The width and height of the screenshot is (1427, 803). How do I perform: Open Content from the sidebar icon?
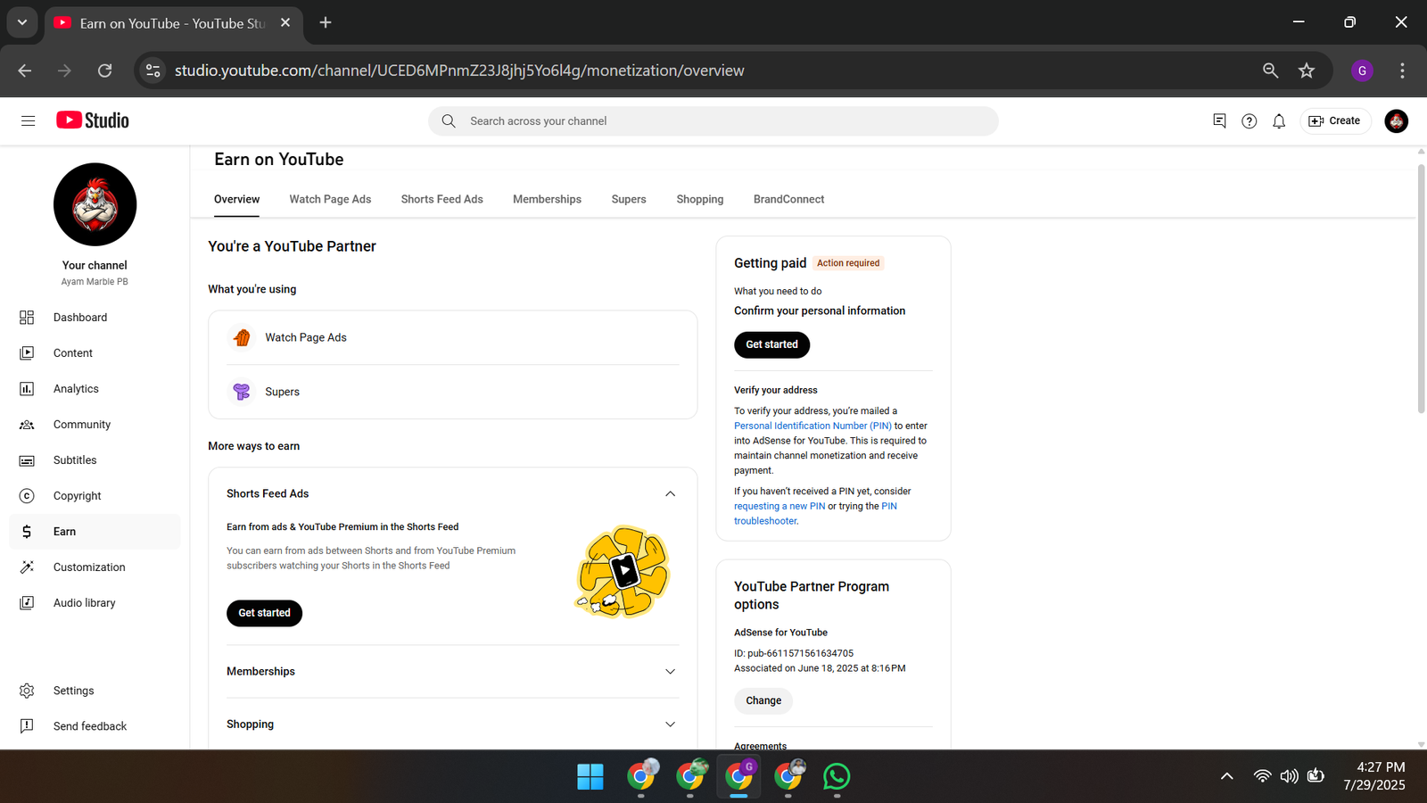point(27,353)
